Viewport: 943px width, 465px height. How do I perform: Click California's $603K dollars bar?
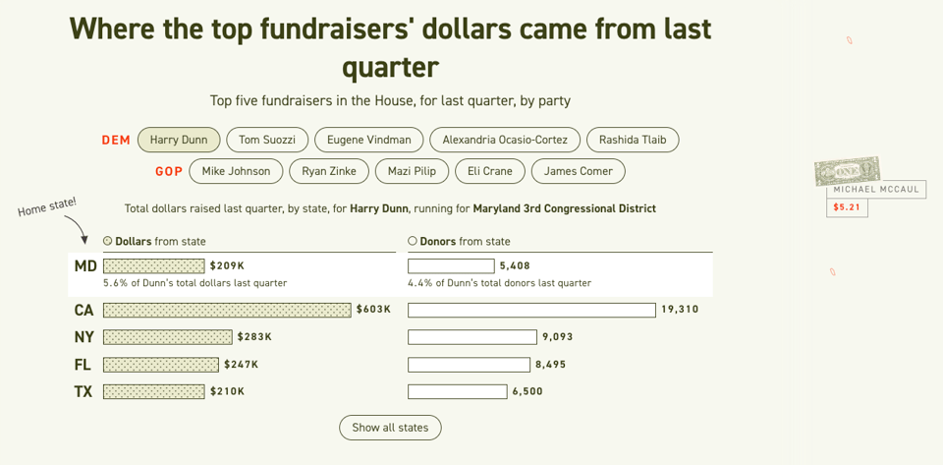click(227, 310)
